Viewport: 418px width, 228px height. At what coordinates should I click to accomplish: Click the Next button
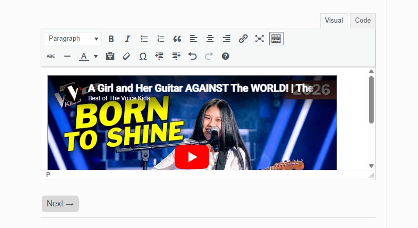(x=60, y=204)
